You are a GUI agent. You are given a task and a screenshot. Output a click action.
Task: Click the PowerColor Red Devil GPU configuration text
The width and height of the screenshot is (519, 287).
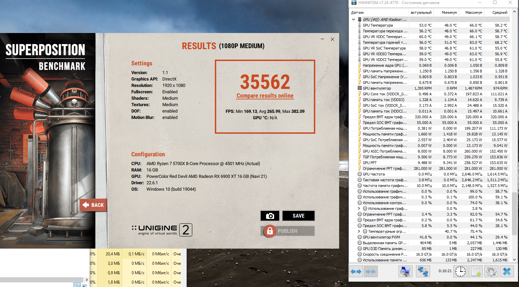click(206, 177)
